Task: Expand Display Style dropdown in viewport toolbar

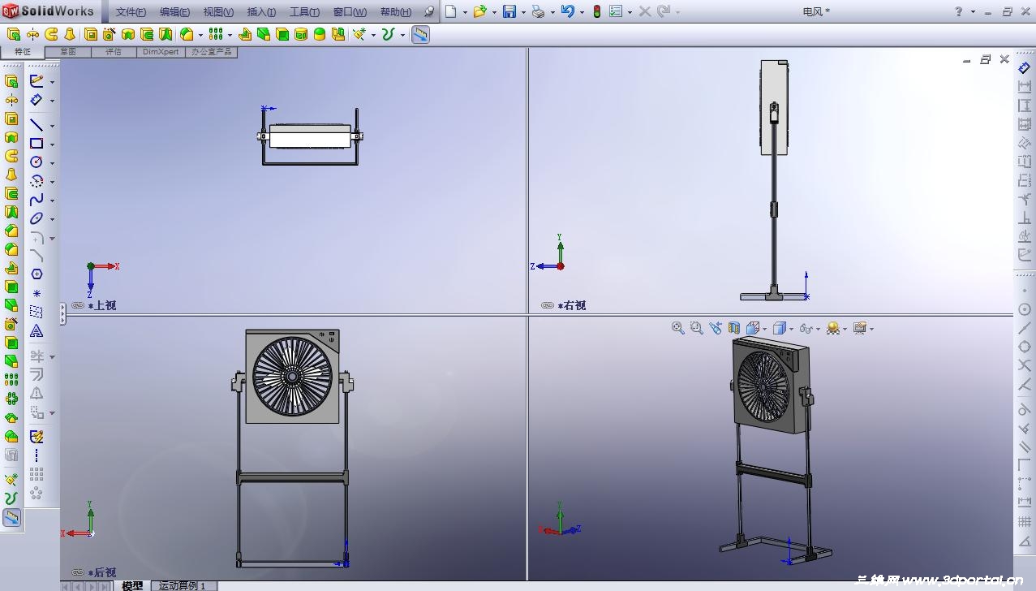Action: (792, 329)
